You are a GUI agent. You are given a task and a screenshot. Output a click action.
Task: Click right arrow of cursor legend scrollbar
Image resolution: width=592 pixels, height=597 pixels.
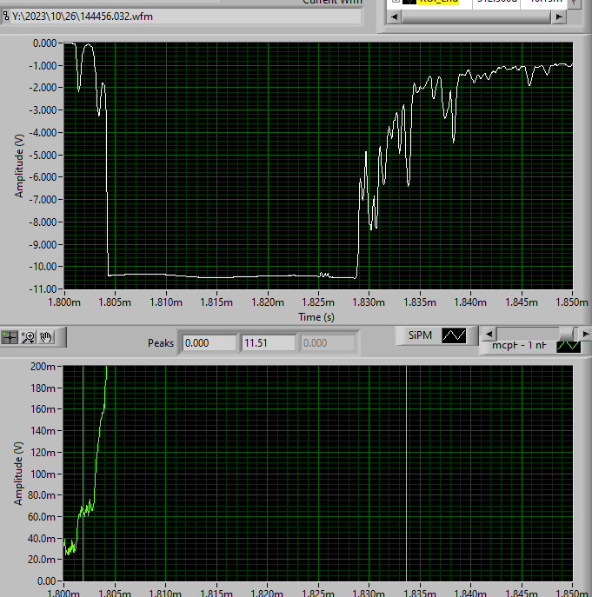point(559,17)
